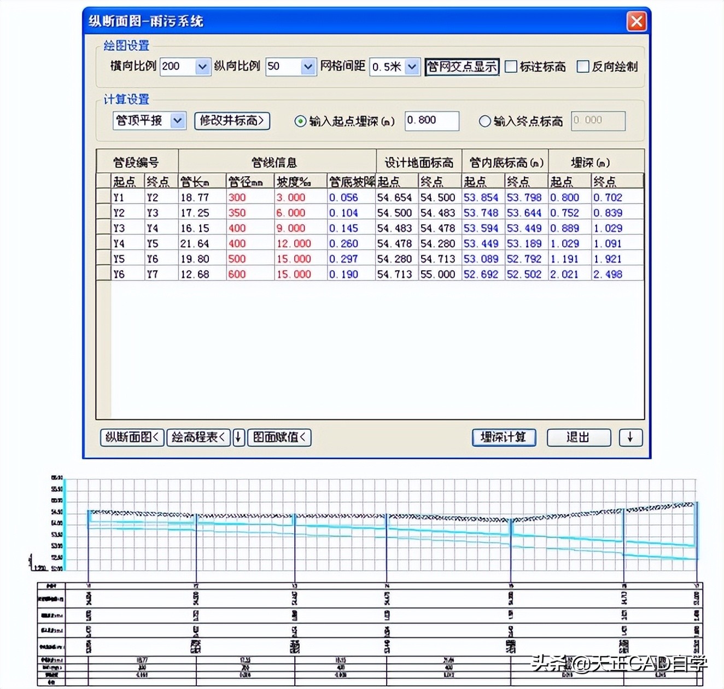This screenshot has width=724, height=689.
Task: Open the 纵向比例 scale dropdown showing 50
Action: [307, 67]
